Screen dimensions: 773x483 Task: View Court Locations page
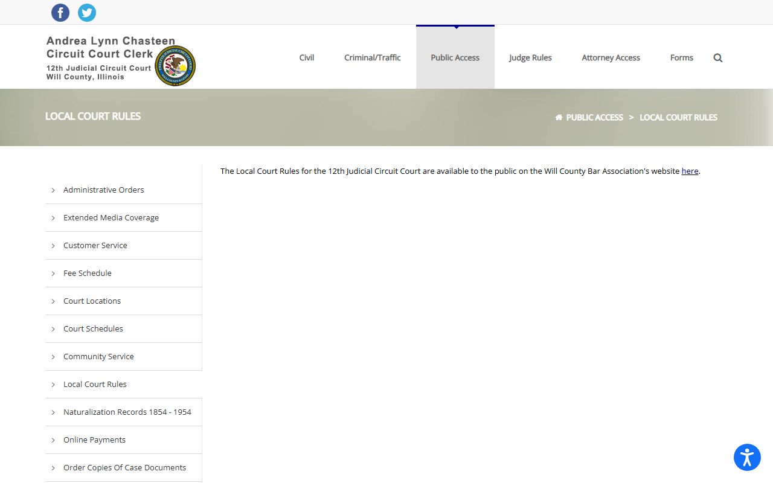click(92, 301)
